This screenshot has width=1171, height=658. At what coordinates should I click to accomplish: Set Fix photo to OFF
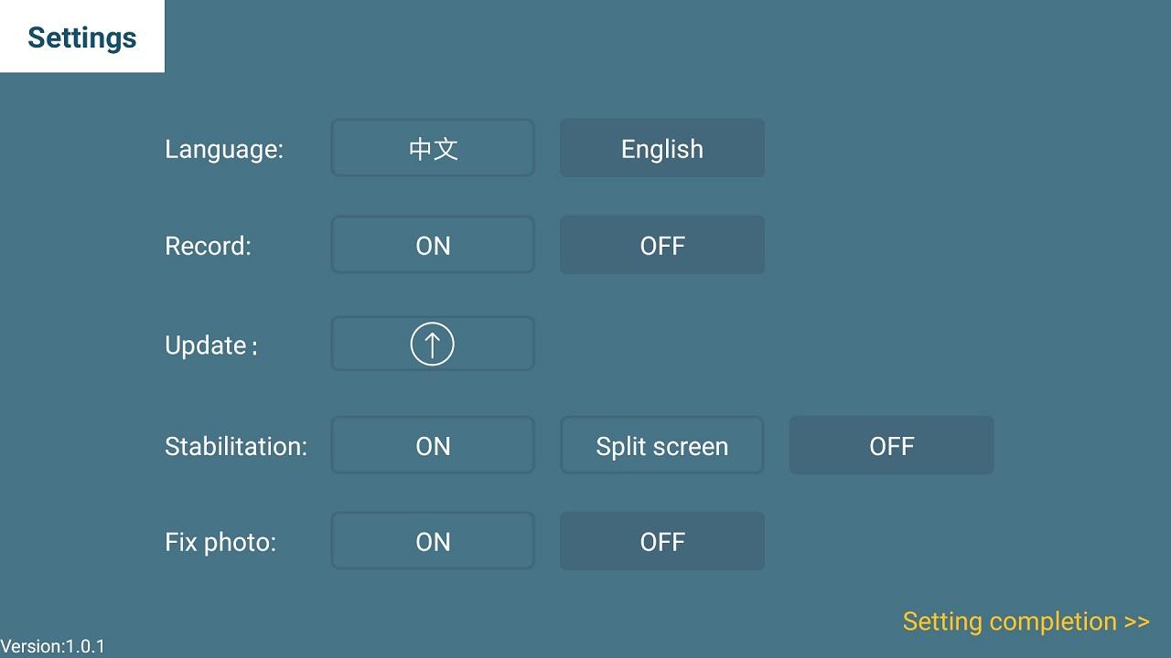[x=661, y=542]
